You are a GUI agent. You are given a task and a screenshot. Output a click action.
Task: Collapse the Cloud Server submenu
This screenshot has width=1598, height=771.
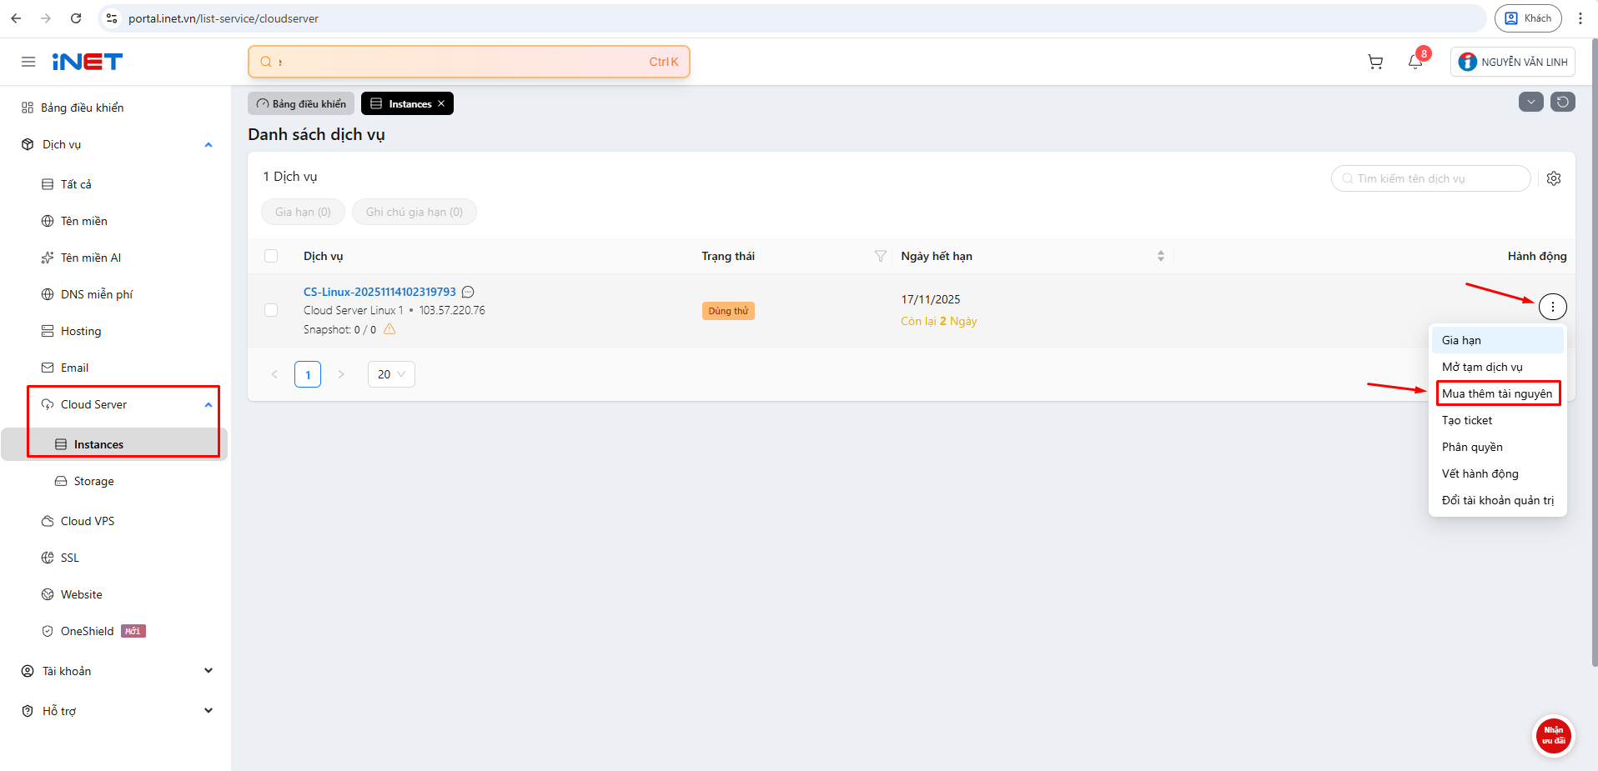point(209,404)
